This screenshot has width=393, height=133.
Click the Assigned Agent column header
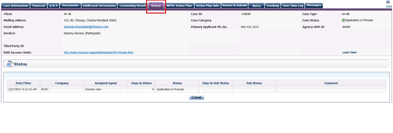point(106,83)
